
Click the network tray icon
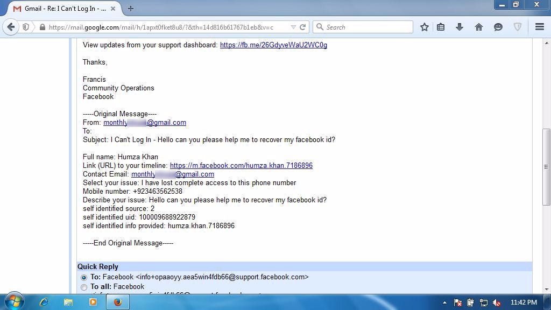point(484,302)
